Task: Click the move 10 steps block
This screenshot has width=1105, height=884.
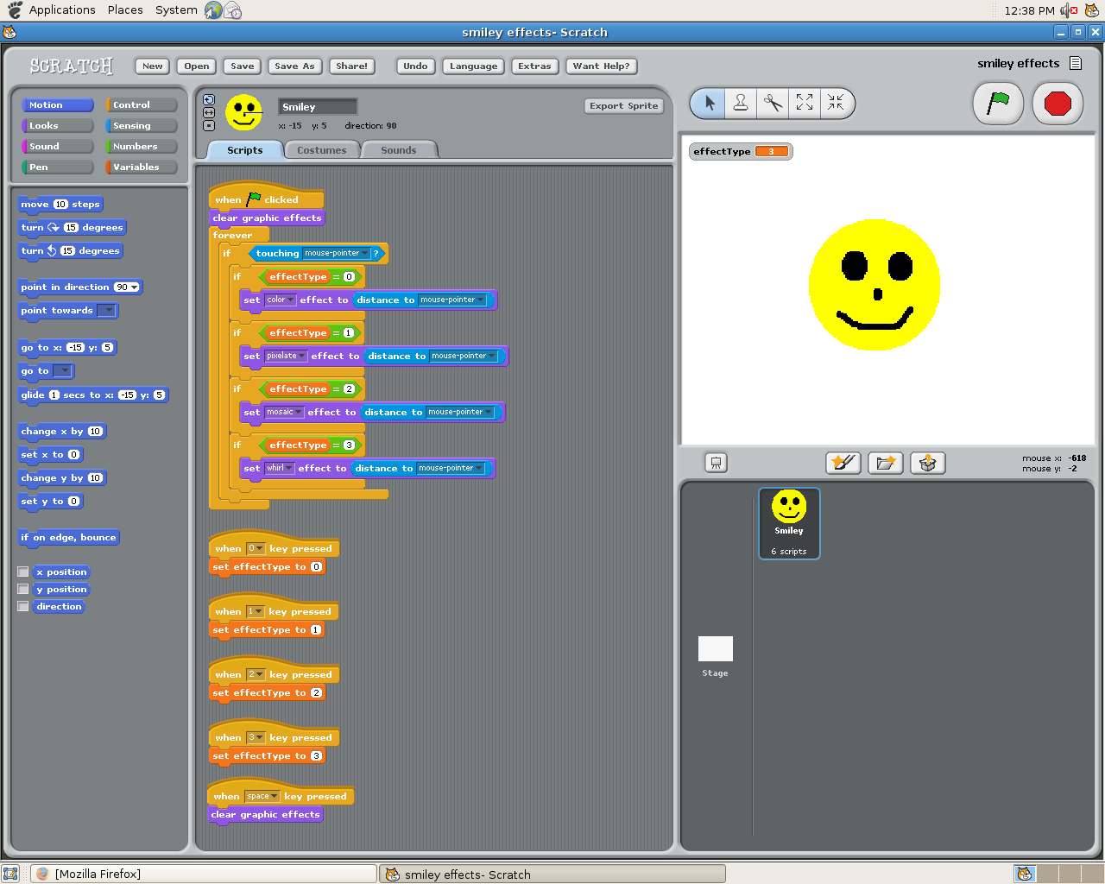Action: 60,205
